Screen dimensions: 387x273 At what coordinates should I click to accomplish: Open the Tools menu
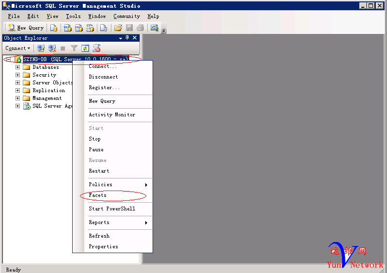[73, 16]
